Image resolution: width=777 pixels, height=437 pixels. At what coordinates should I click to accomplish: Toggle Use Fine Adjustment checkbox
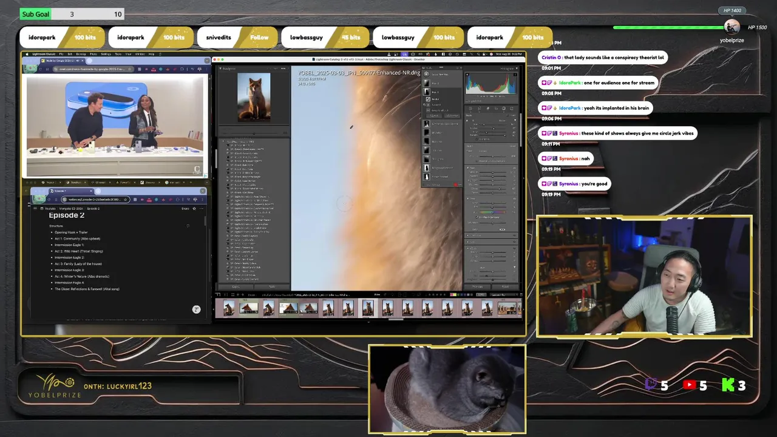tap(477, 217)
